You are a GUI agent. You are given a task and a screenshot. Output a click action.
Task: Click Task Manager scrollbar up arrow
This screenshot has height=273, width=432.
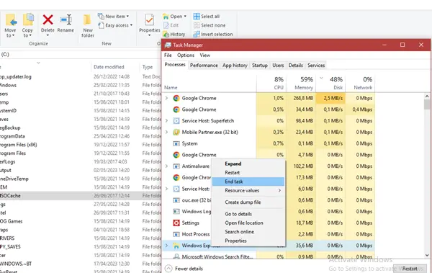pos(427,97)
